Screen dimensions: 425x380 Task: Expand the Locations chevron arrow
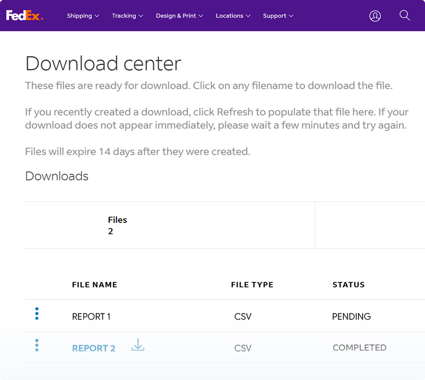pyautogui.click(x=248, y=16)
